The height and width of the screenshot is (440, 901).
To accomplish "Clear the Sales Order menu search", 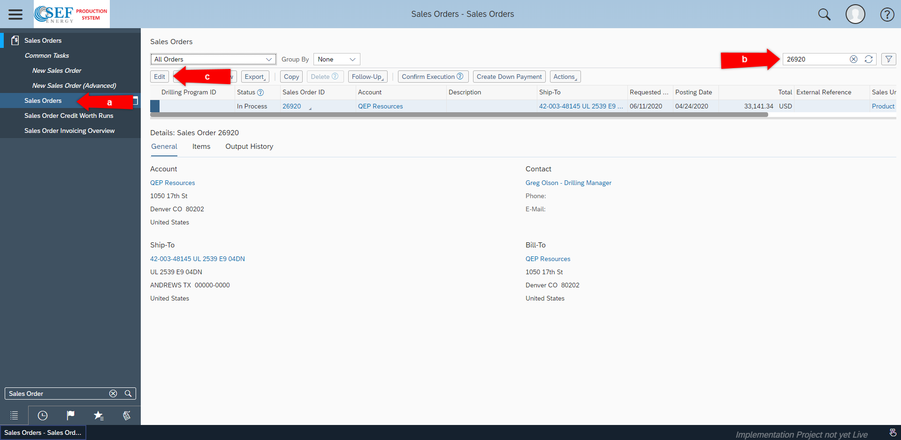I will point(113,394).
